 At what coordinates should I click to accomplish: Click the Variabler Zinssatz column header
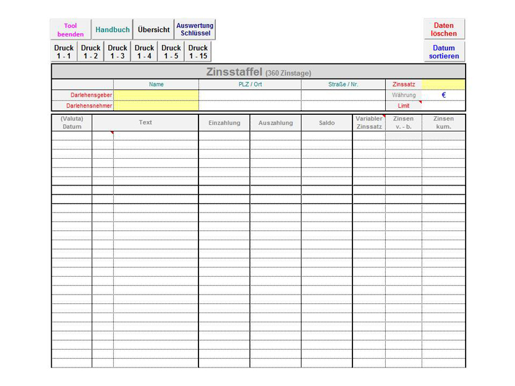click(369, 122)
